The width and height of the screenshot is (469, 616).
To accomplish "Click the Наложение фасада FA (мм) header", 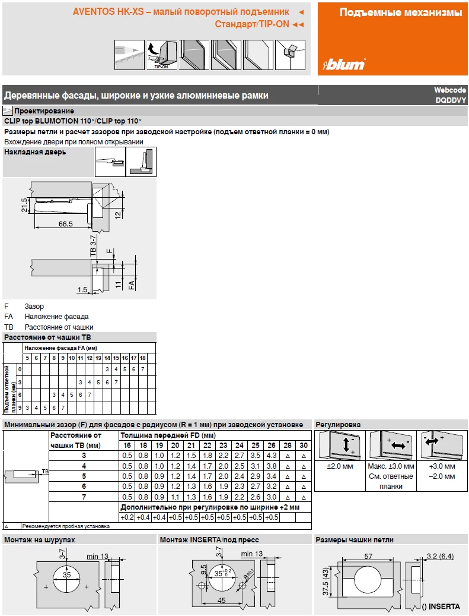I will [x=61, y=348].
